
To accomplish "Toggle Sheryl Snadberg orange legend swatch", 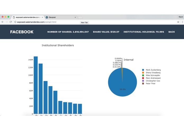I will [143, 73].
